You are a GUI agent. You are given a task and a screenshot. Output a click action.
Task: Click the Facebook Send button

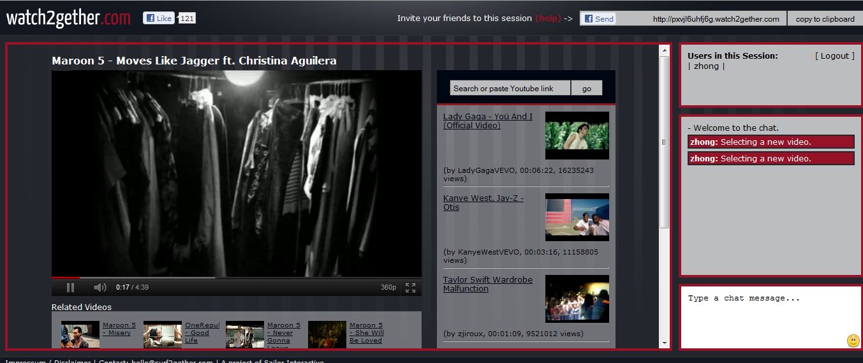[598, 19]
